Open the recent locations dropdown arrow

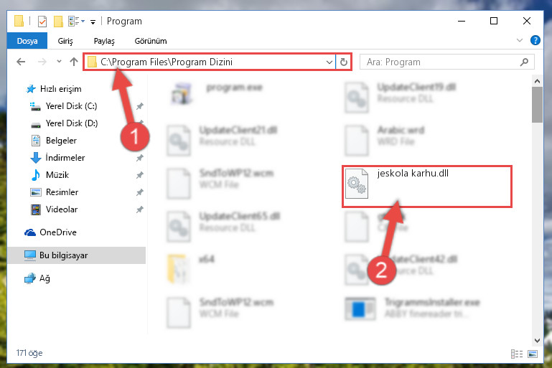pos(59,62)
